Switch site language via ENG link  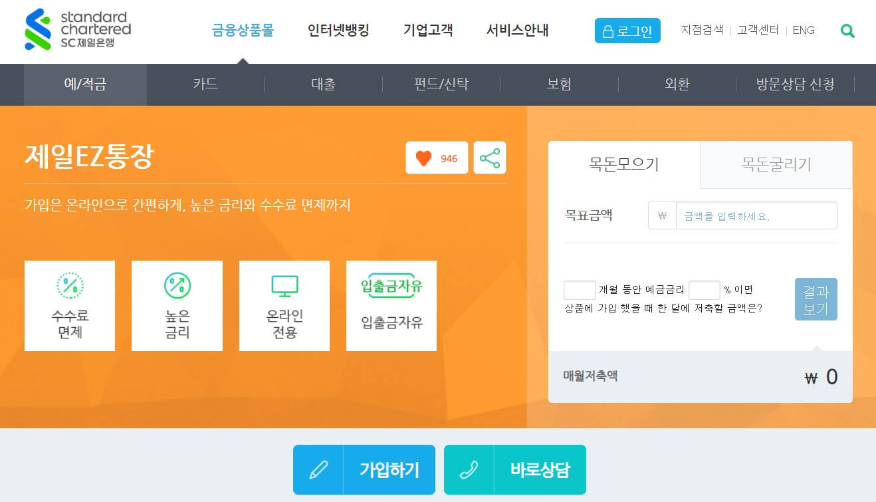(x=804, y=30)
